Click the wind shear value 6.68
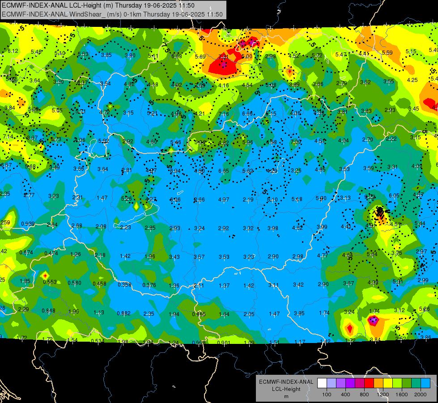This screenshot has width=438, height=403. pos(177,56)
